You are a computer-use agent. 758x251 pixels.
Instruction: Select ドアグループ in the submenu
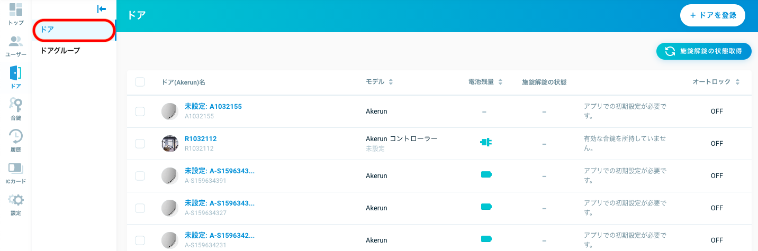coord(74,51)
